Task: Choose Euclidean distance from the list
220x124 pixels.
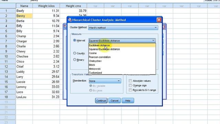Action: (122, 45)
